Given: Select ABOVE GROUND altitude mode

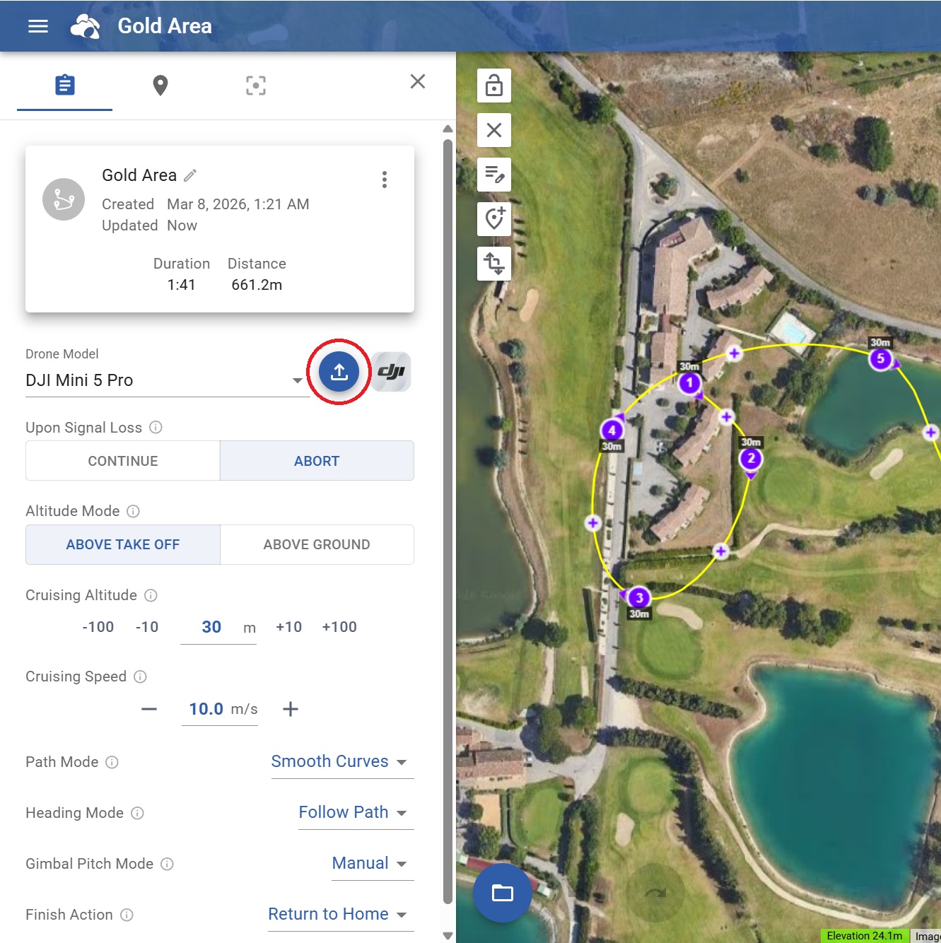Looking at the screenshot, I should coord(317,544).
